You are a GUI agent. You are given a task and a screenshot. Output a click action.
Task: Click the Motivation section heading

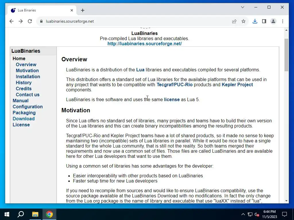click(76, 110)
